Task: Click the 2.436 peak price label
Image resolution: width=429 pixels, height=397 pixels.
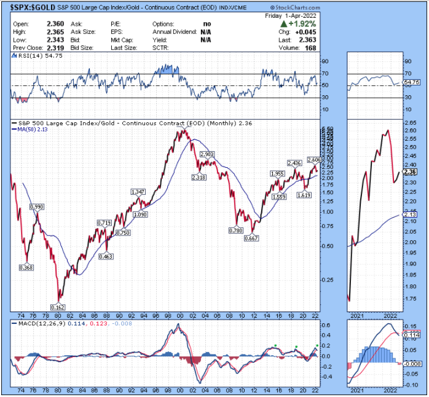Action: click(294, 163)
